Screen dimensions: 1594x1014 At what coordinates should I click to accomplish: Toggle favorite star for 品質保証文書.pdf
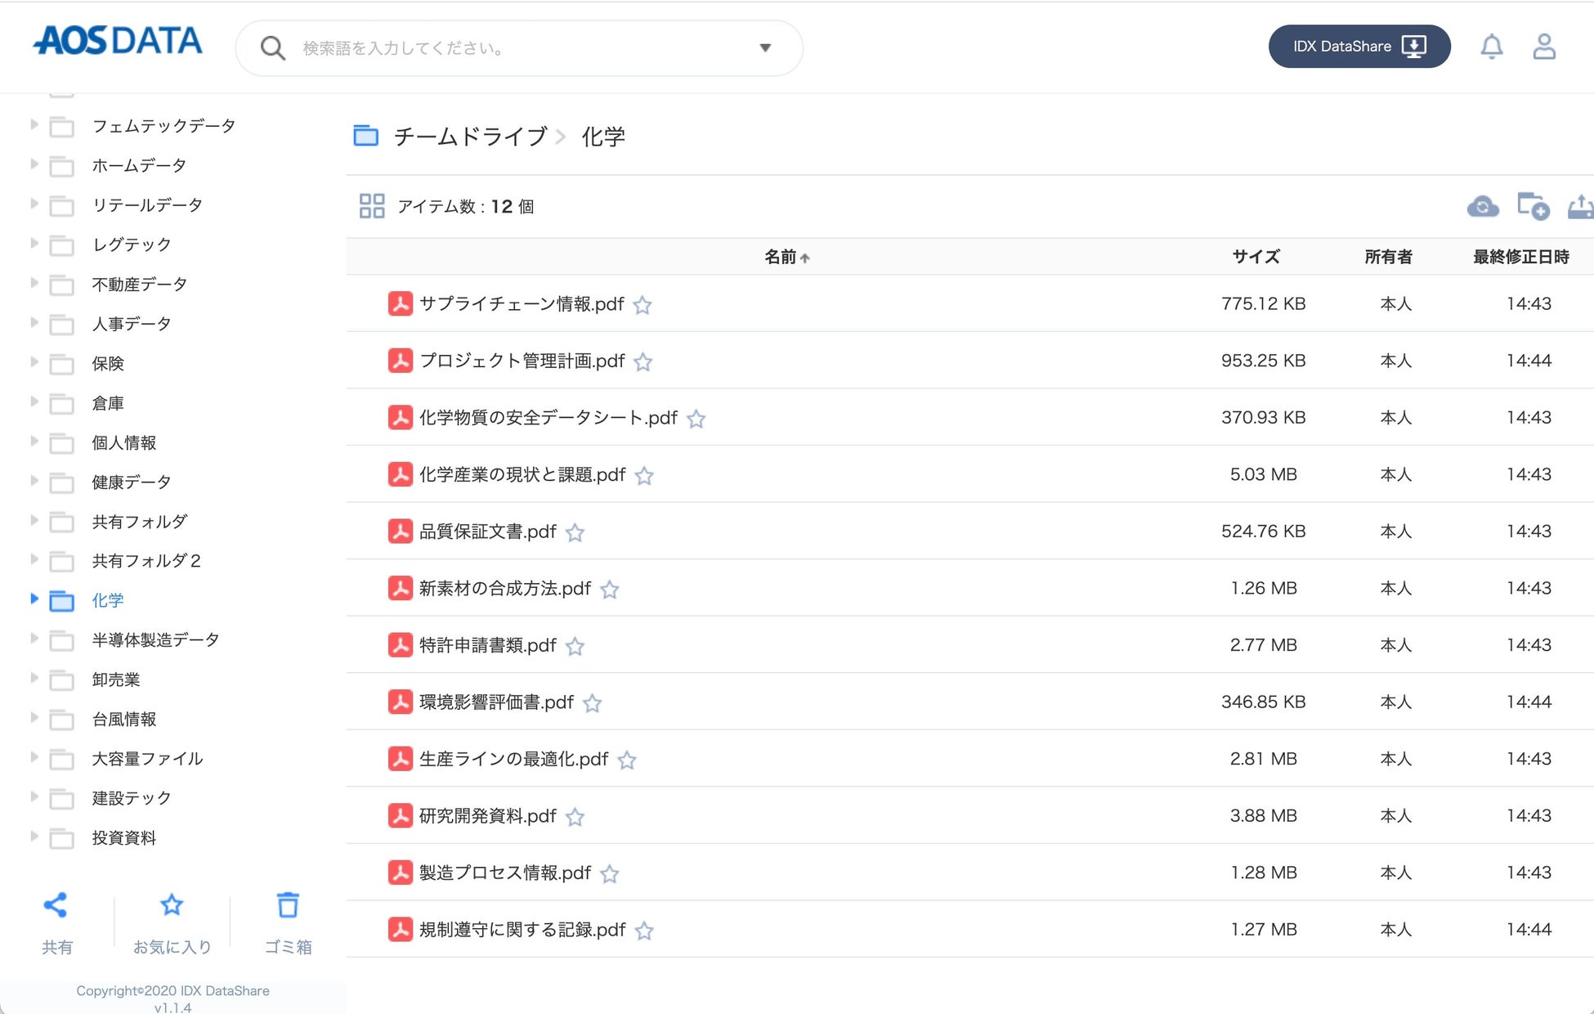pos(575,533)
